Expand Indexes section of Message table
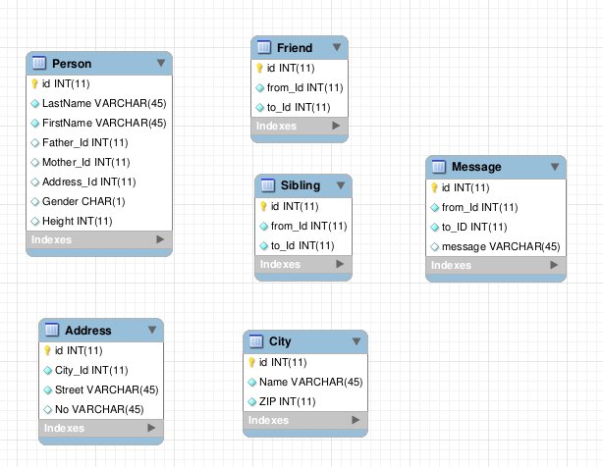Viewport: 603px width, 467px height. click(554, 265)
